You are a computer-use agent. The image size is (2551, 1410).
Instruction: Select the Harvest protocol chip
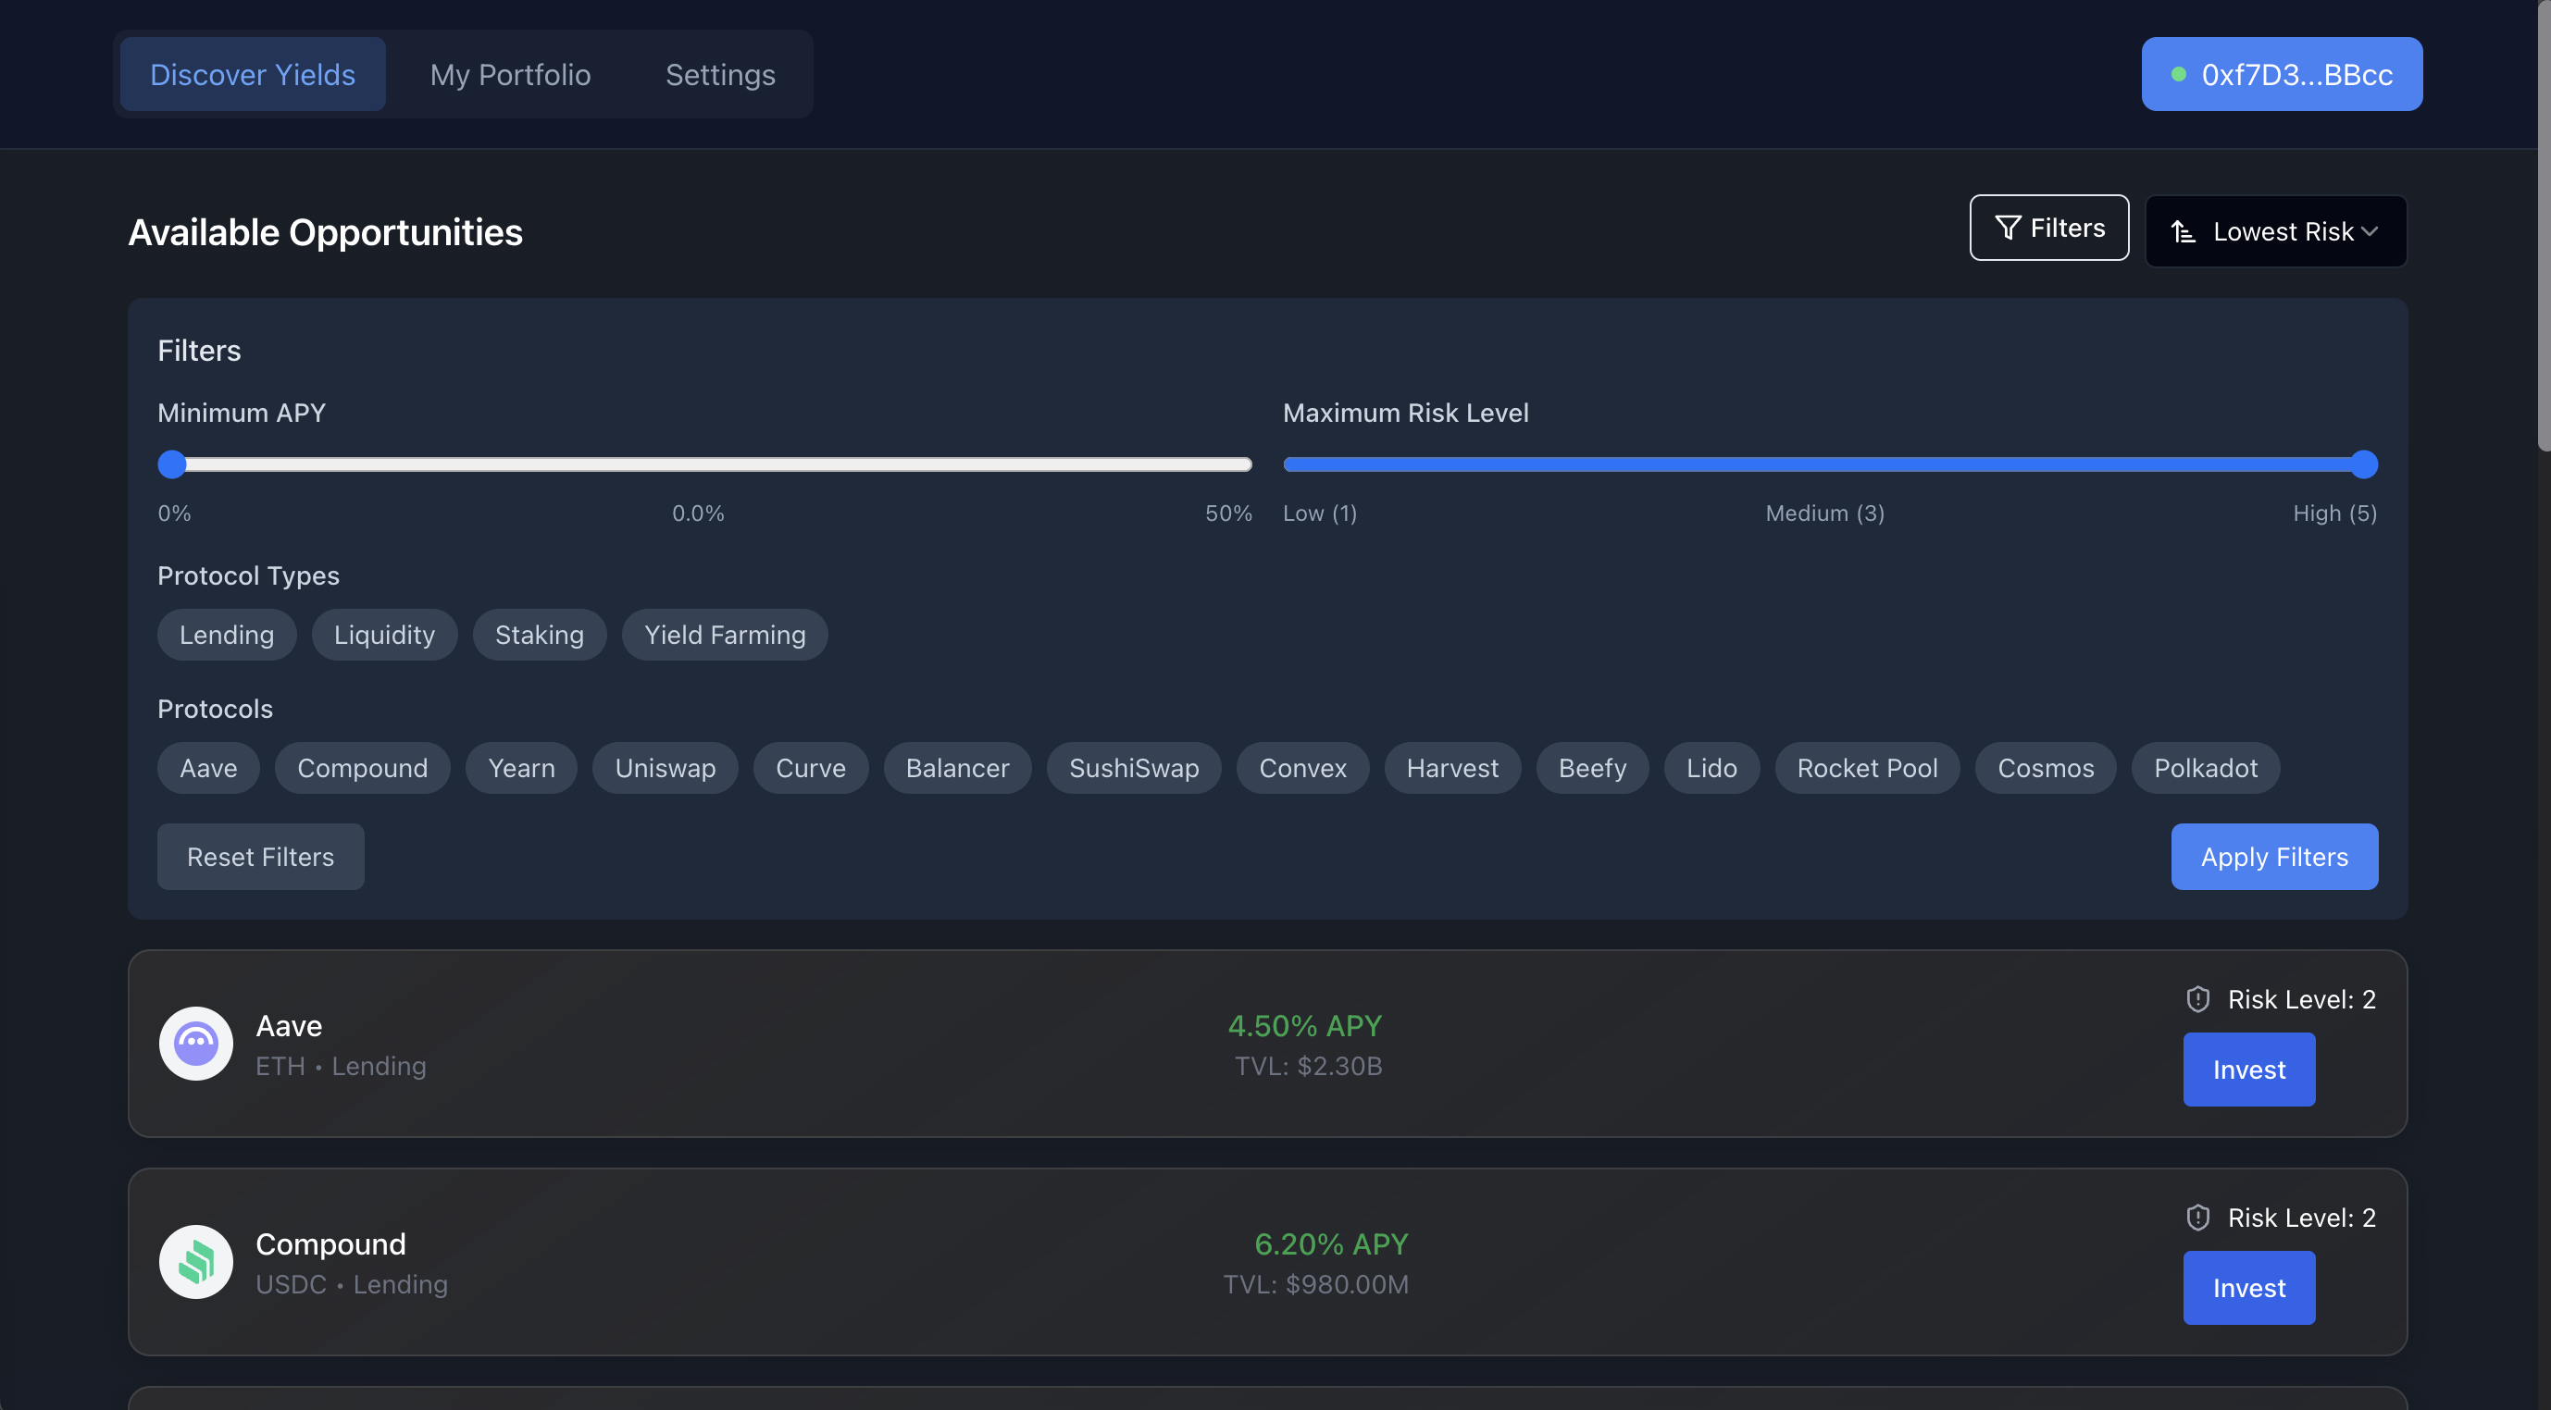pyautogui.click(x=1453, y=768)
